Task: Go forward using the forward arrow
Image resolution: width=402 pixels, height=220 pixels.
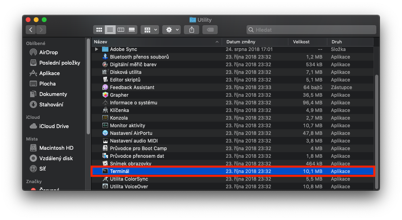Action: (41, 30)
